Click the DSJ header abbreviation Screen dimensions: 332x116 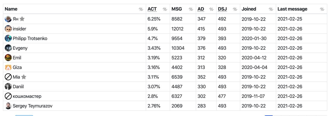point(222,9)
